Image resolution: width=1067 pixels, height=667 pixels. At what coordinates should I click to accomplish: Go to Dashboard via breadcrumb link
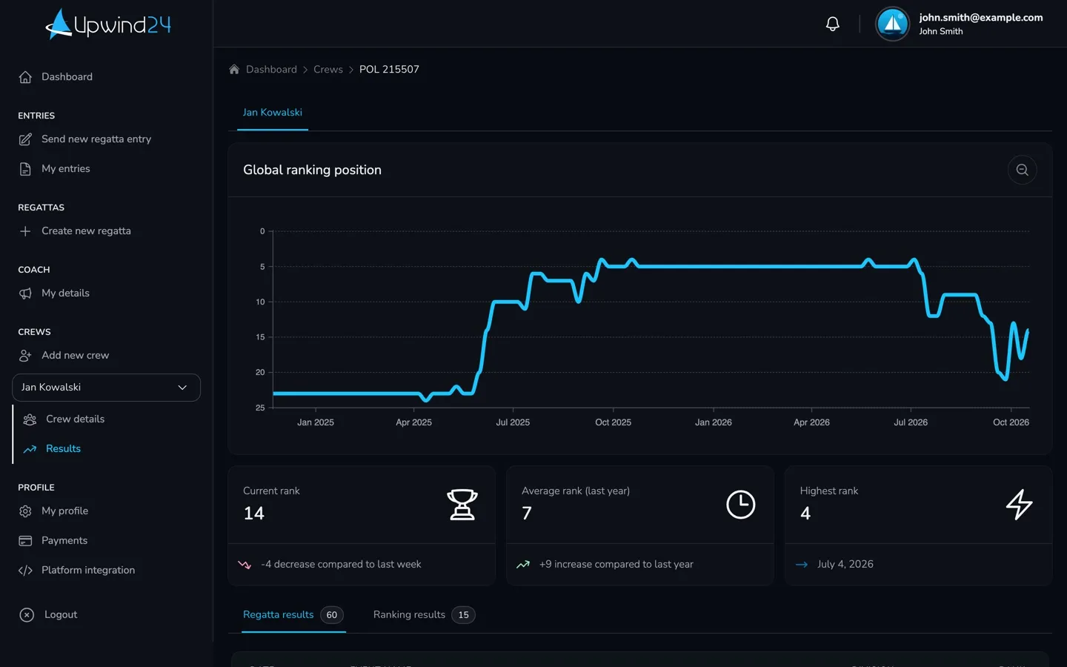point(271,70)
